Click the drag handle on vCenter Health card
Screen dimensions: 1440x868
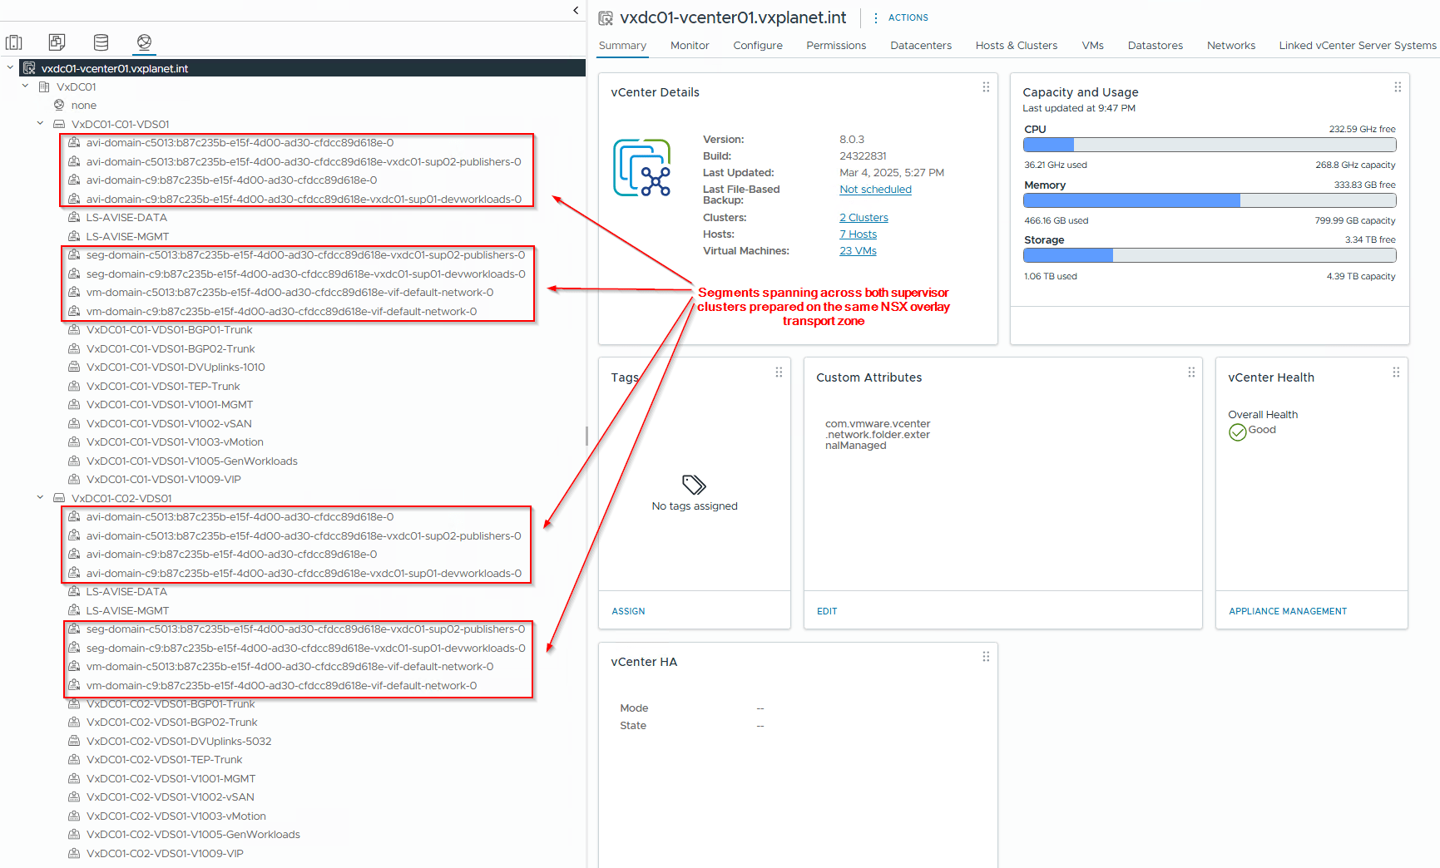pos(1396,372)
